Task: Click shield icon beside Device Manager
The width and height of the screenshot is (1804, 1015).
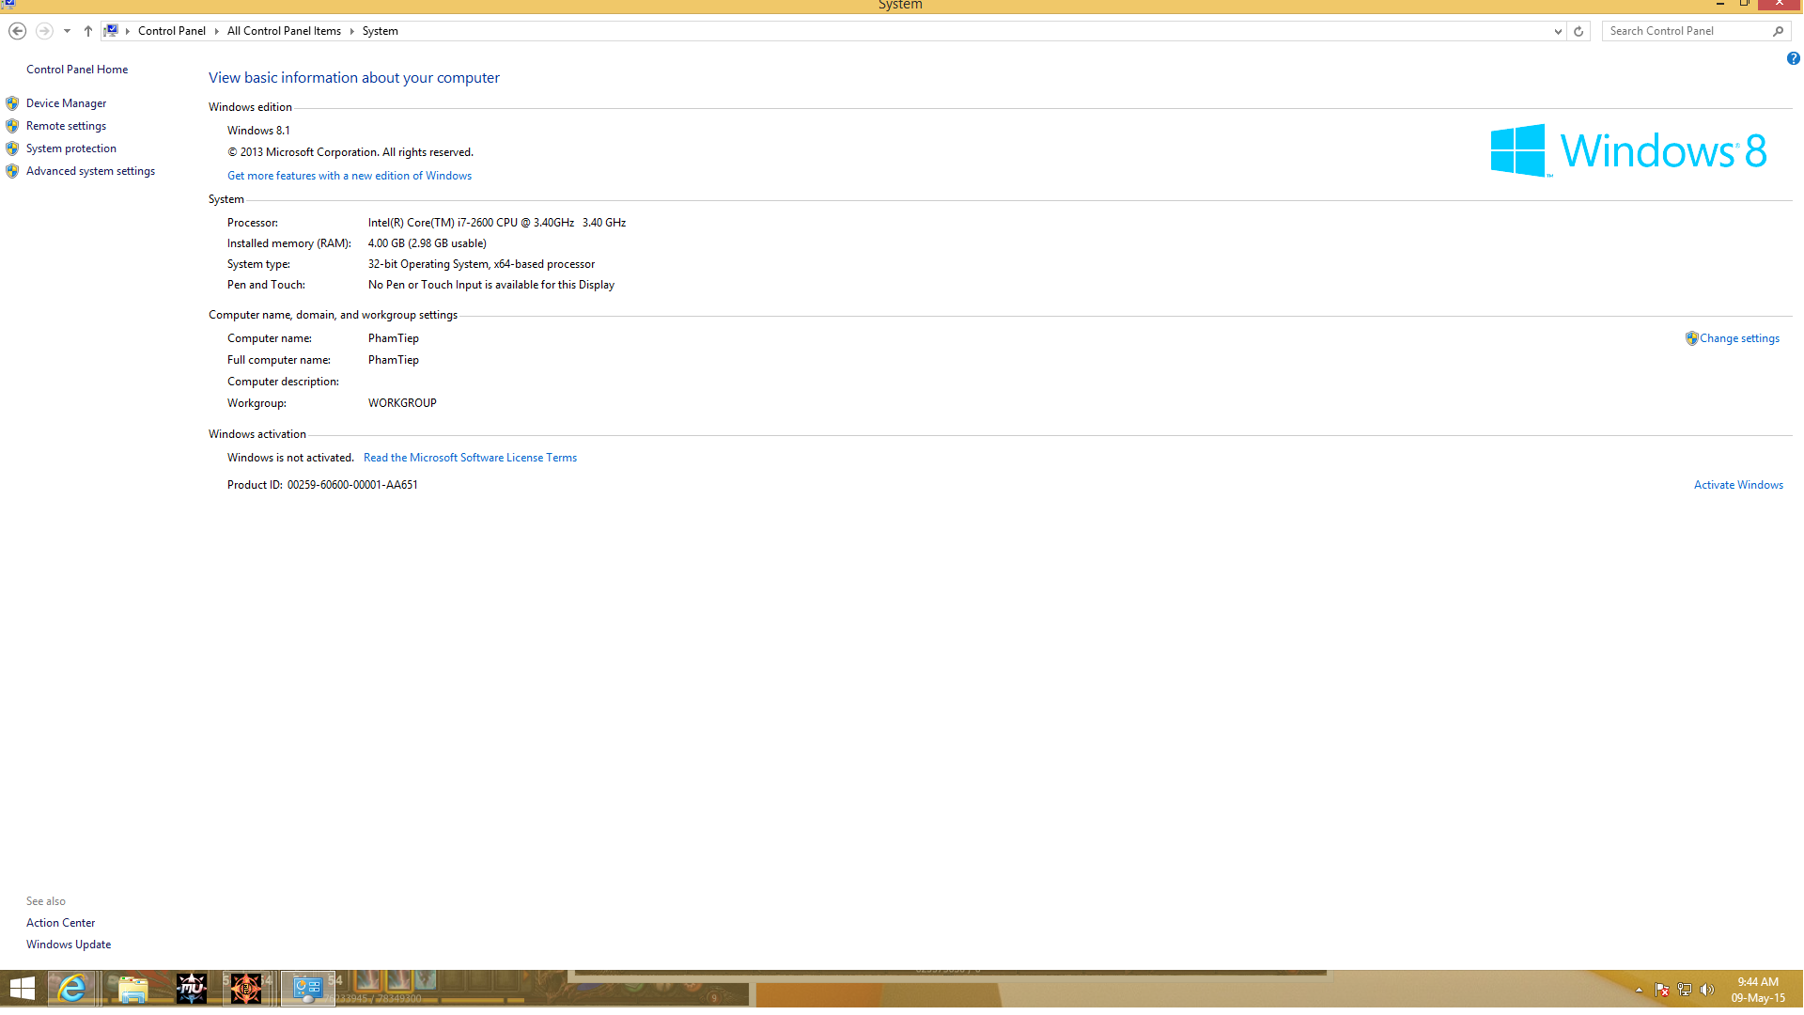Action: pyautogui.click(x=12, y=103)
